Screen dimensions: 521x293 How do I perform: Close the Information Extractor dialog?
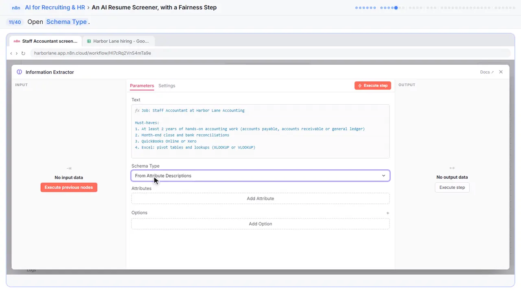coord(501,72)
